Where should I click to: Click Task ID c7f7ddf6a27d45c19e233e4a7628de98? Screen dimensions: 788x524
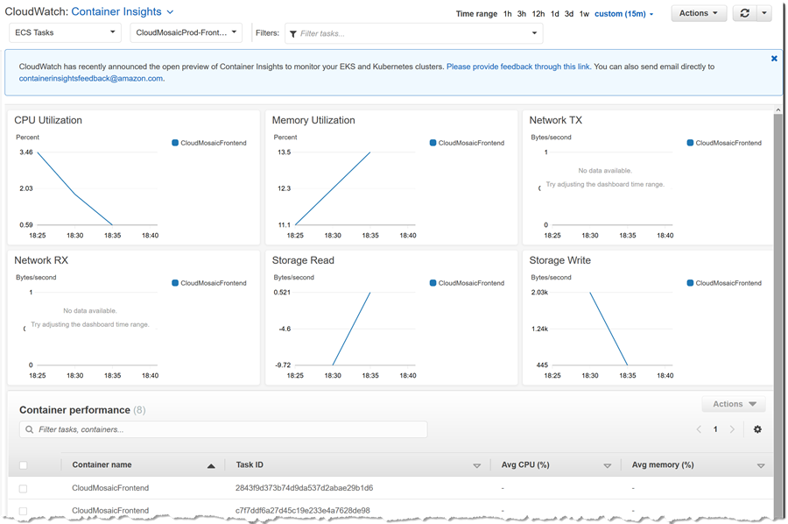click(303, 511)
